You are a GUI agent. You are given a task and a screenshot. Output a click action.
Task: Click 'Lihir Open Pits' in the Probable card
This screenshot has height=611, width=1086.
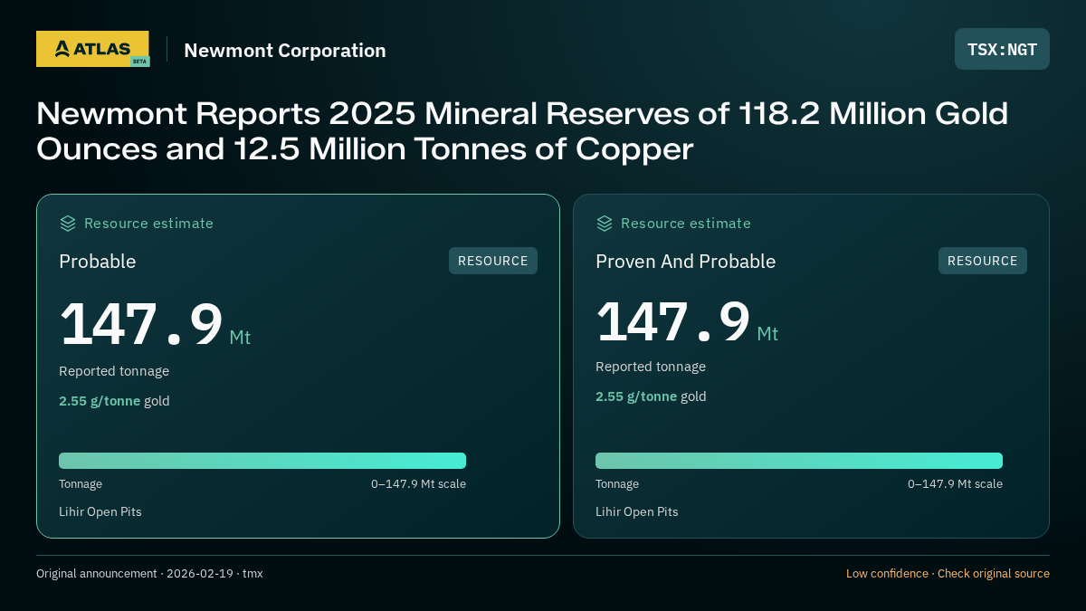point(100,511)
